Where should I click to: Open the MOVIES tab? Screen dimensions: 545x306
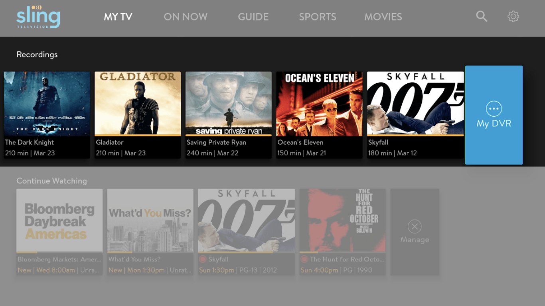point(383,17)
